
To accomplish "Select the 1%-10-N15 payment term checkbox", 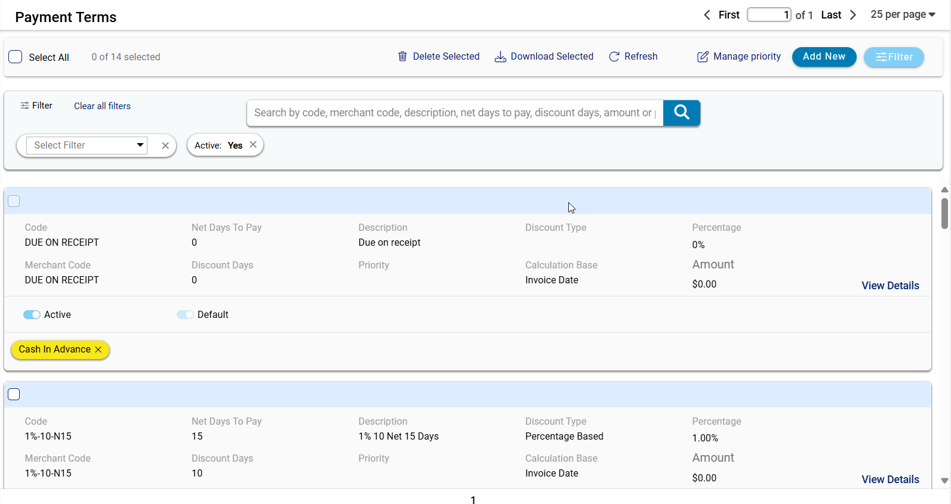I will point(14,394).
